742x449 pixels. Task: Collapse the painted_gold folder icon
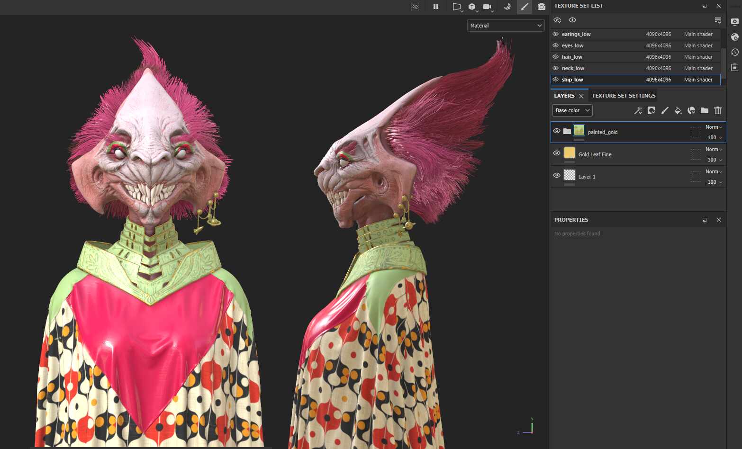[567, 131]
